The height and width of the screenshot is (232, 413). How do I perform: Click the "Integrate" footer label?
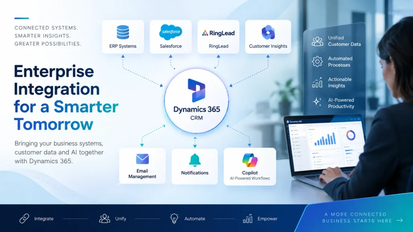click(44, 219)
